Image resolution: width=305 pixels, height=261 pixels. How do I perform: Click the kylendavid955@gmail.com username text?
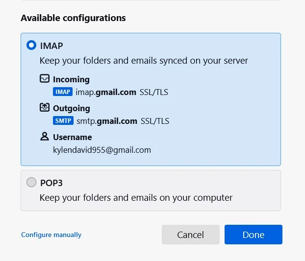(102, 150)
